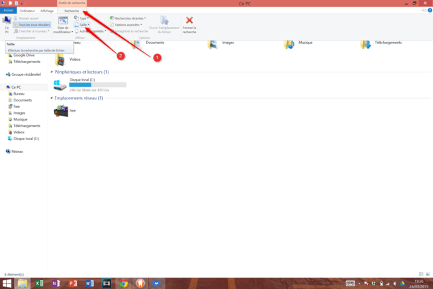The image size is (433, 289).
Task: Click the Disque local (C:) storage usage bar
Action: pos(97,85)
